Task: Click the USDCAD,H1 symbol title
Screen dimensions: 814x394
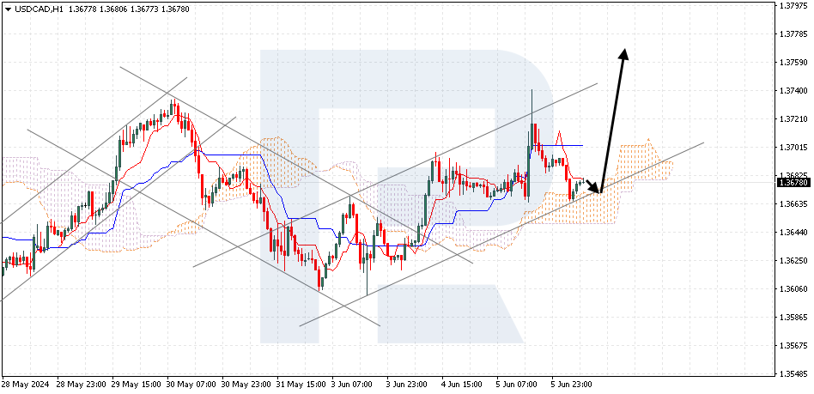Action: click(38, 9)
